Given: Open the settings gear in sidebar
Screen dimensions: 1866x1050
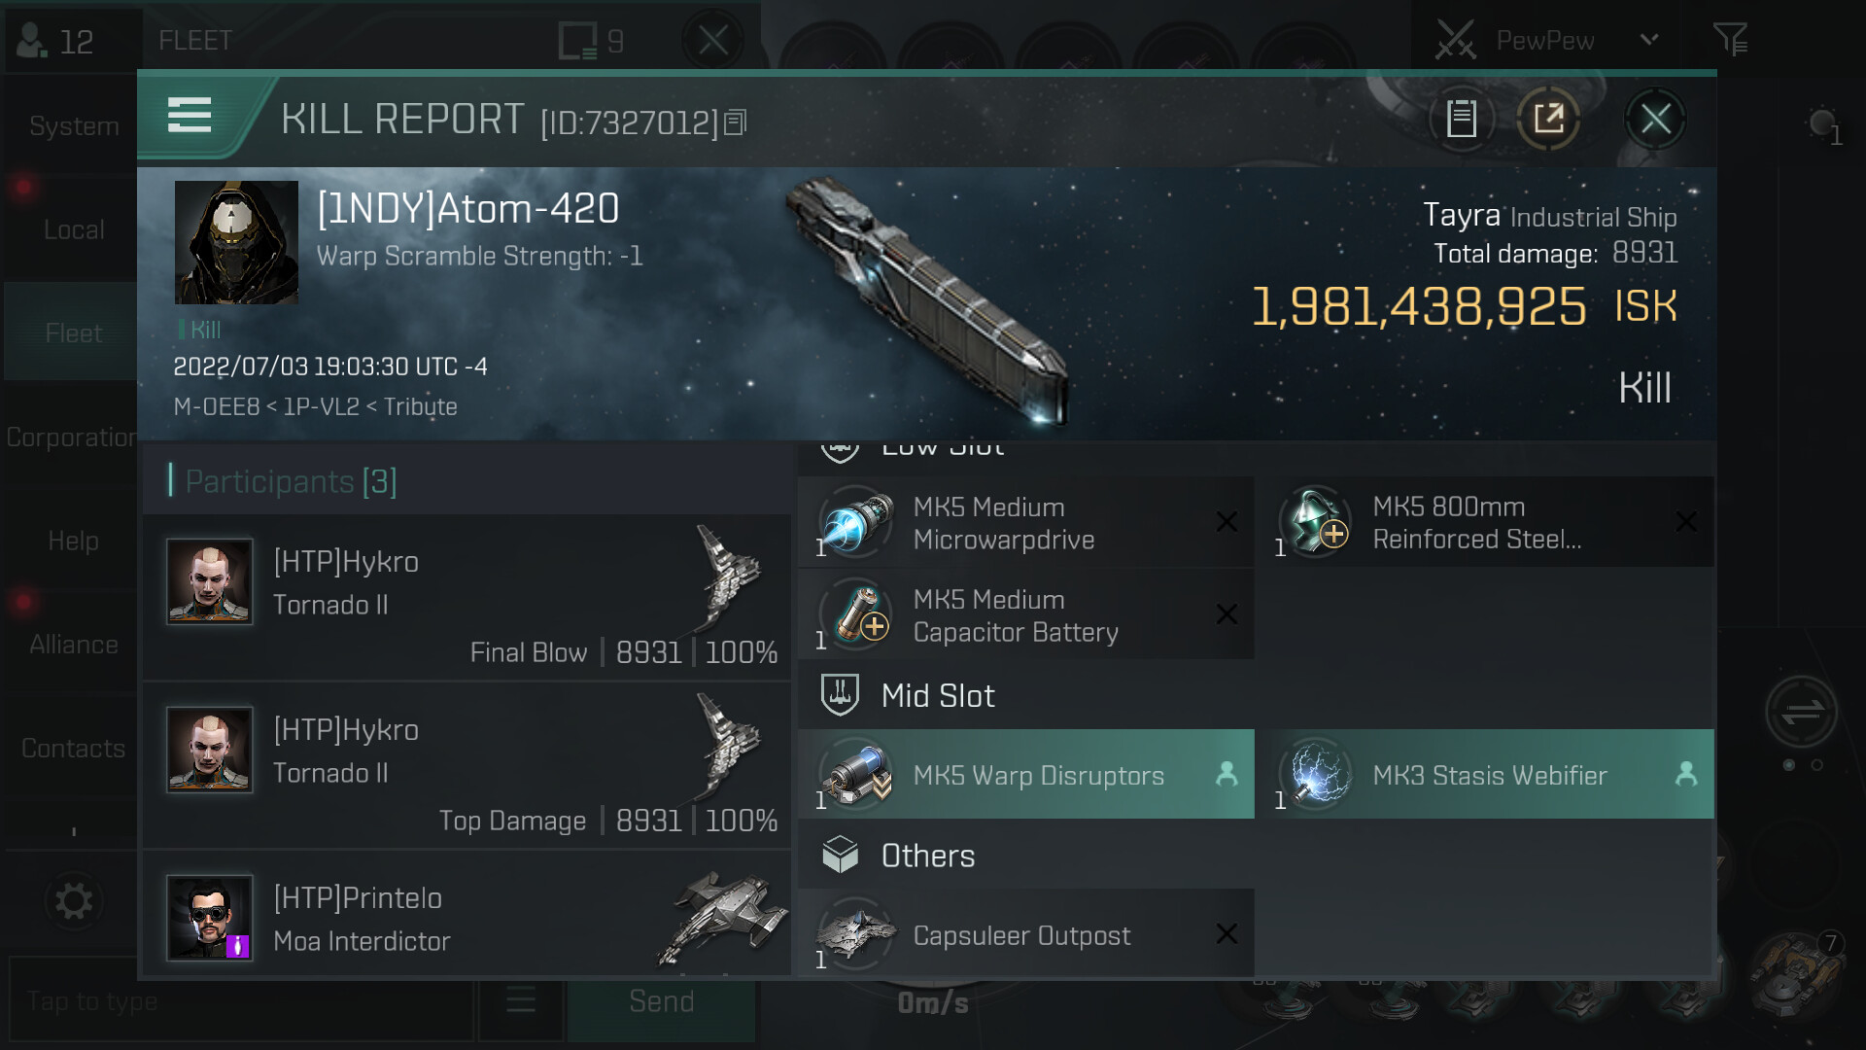Looking at the screenshot, I should pos(74,901).
